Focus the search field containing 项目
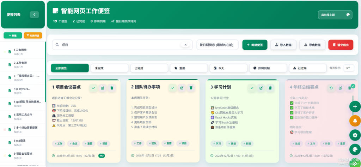 pyautogui.click(x=122, y=45)
